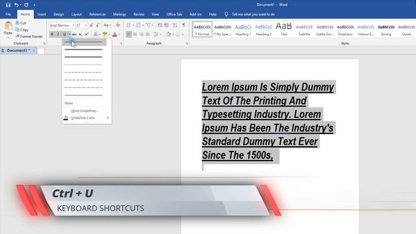416x234 pixels.
Task: Open the font size dropdown
Action: [86, 25]
